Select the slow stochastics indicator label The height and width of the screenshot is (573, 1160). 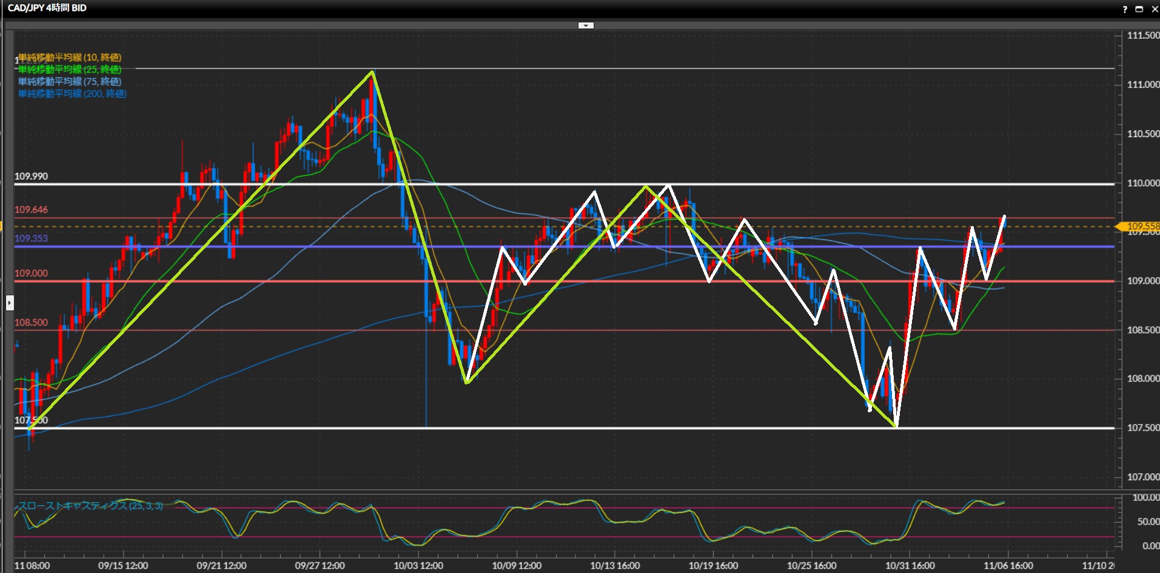90,506
